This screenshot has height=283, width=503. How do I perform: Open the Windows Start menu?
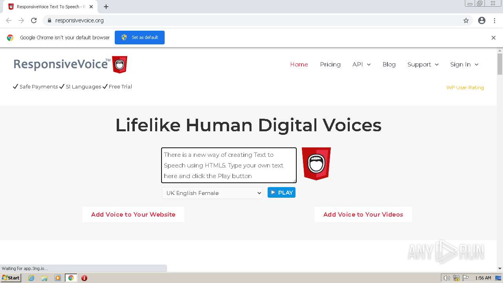click(x=11, y=278)
